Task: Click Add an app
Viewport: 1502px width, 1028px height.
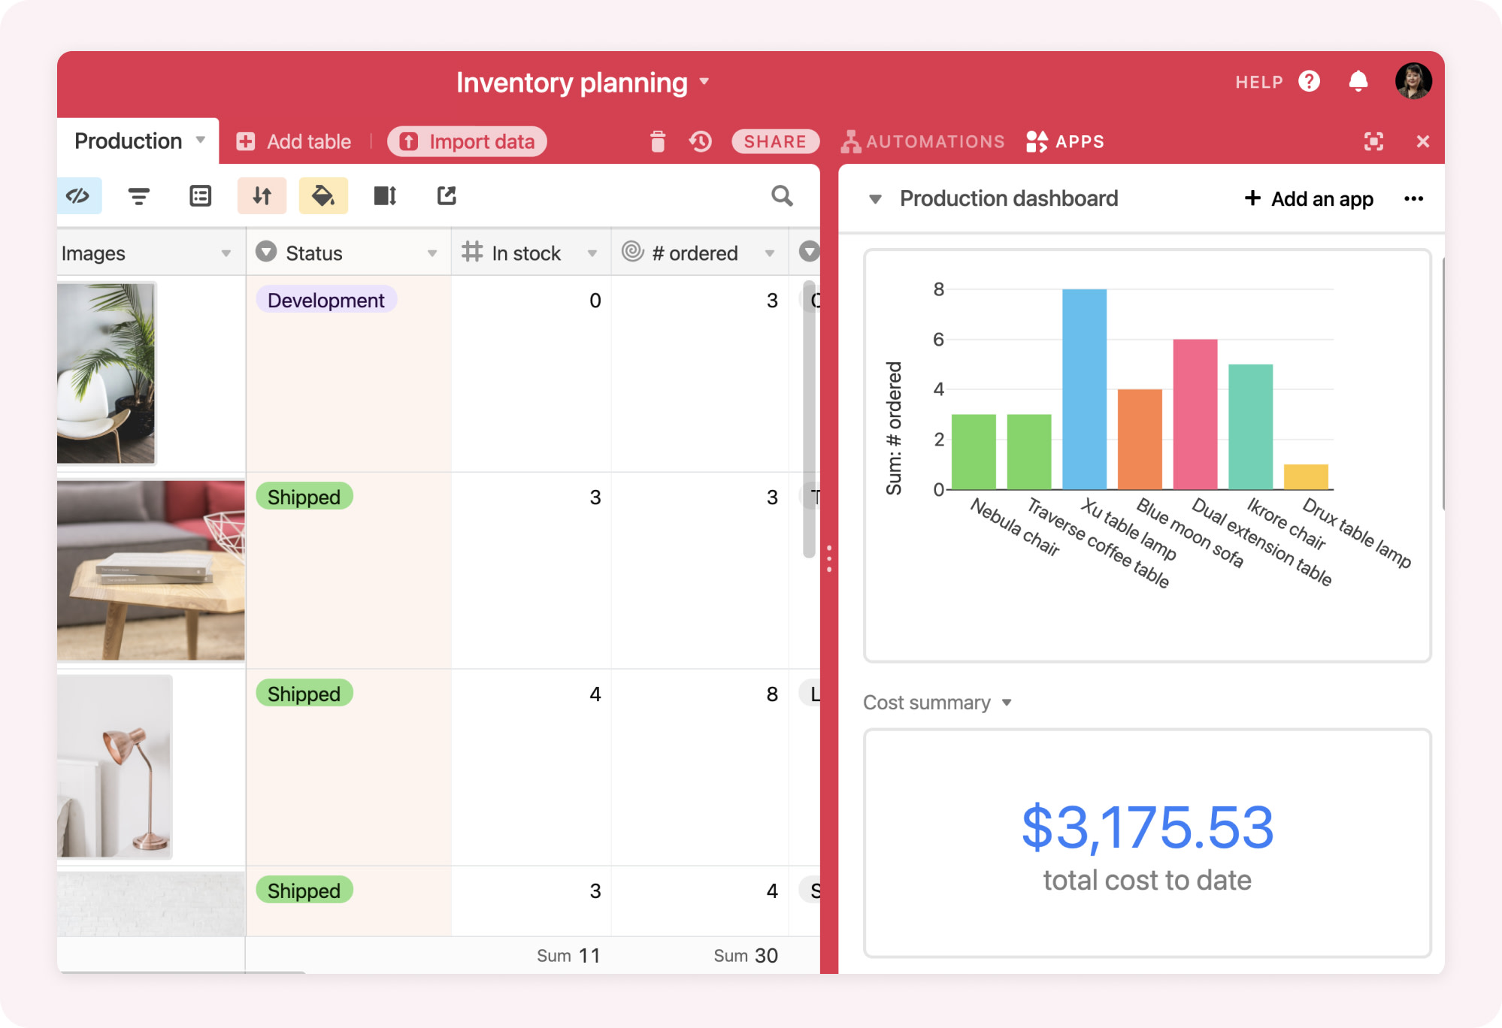Action: click(x=1309, y=198)
